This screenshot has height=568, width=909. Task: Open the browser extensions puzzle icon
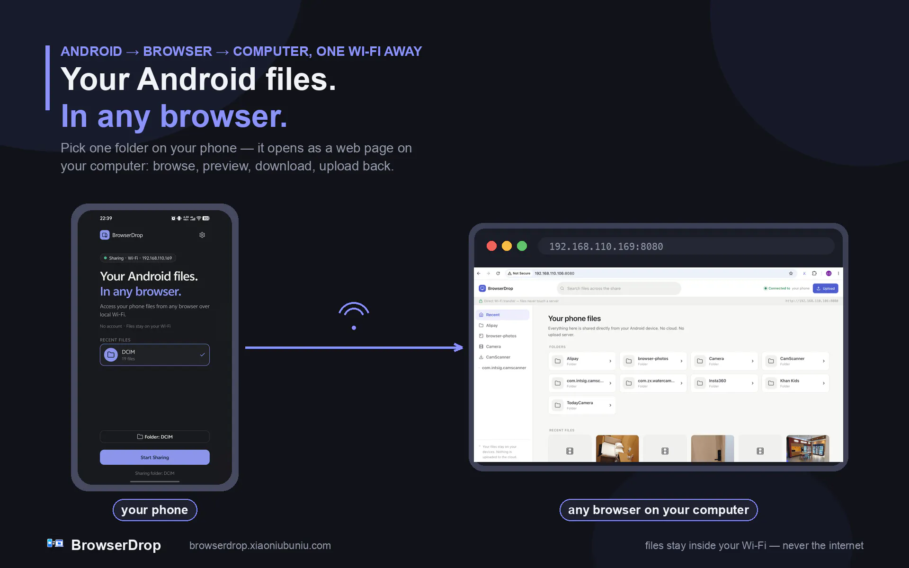[814, 273]
